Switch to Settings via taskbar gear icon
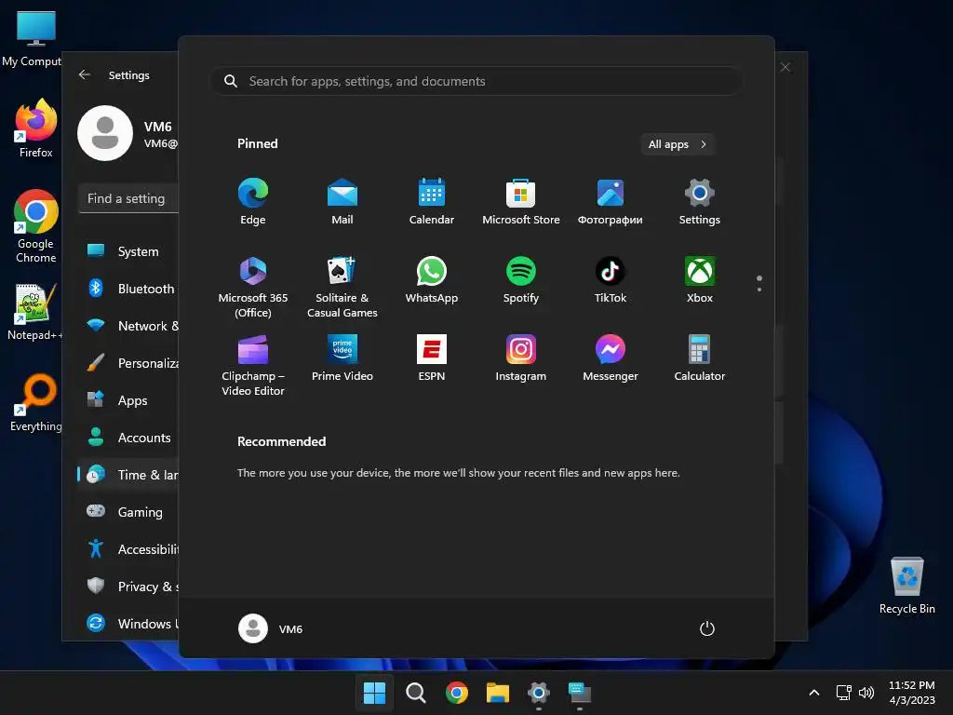The width and height of the screenshot is (953, 715). (539, 693)
